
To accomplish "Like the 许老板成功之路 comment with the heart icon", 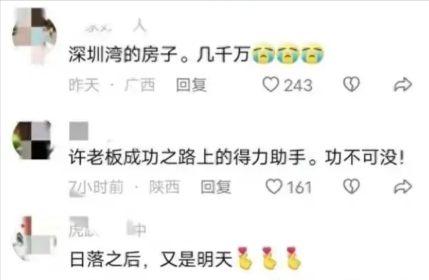I will 274,186.
